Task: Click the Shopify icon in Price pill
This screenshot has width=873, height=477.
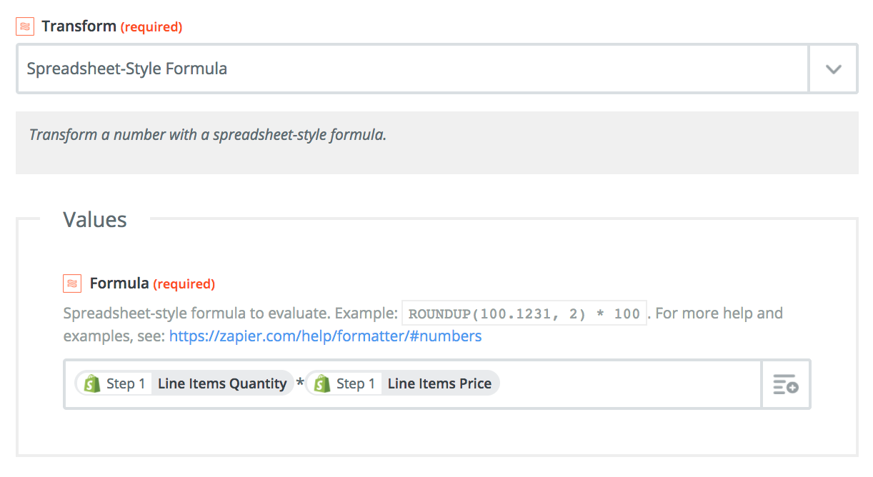Action: [x=321, y=383]
